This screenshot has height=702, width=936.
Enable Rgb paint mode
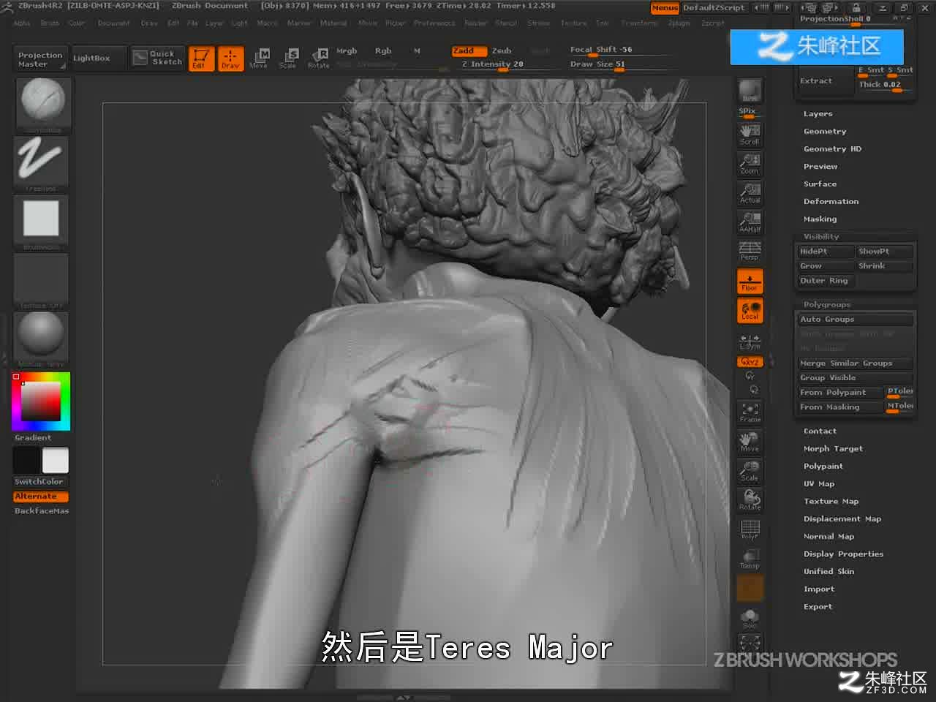point(383,51)
